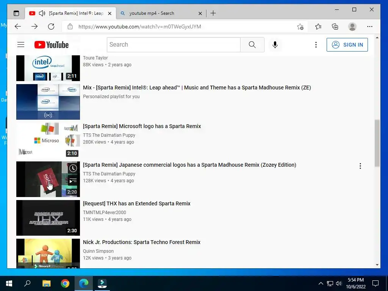View site information lock icon
This screenshot has height=291, width=388.
click(x=70, y=27)
